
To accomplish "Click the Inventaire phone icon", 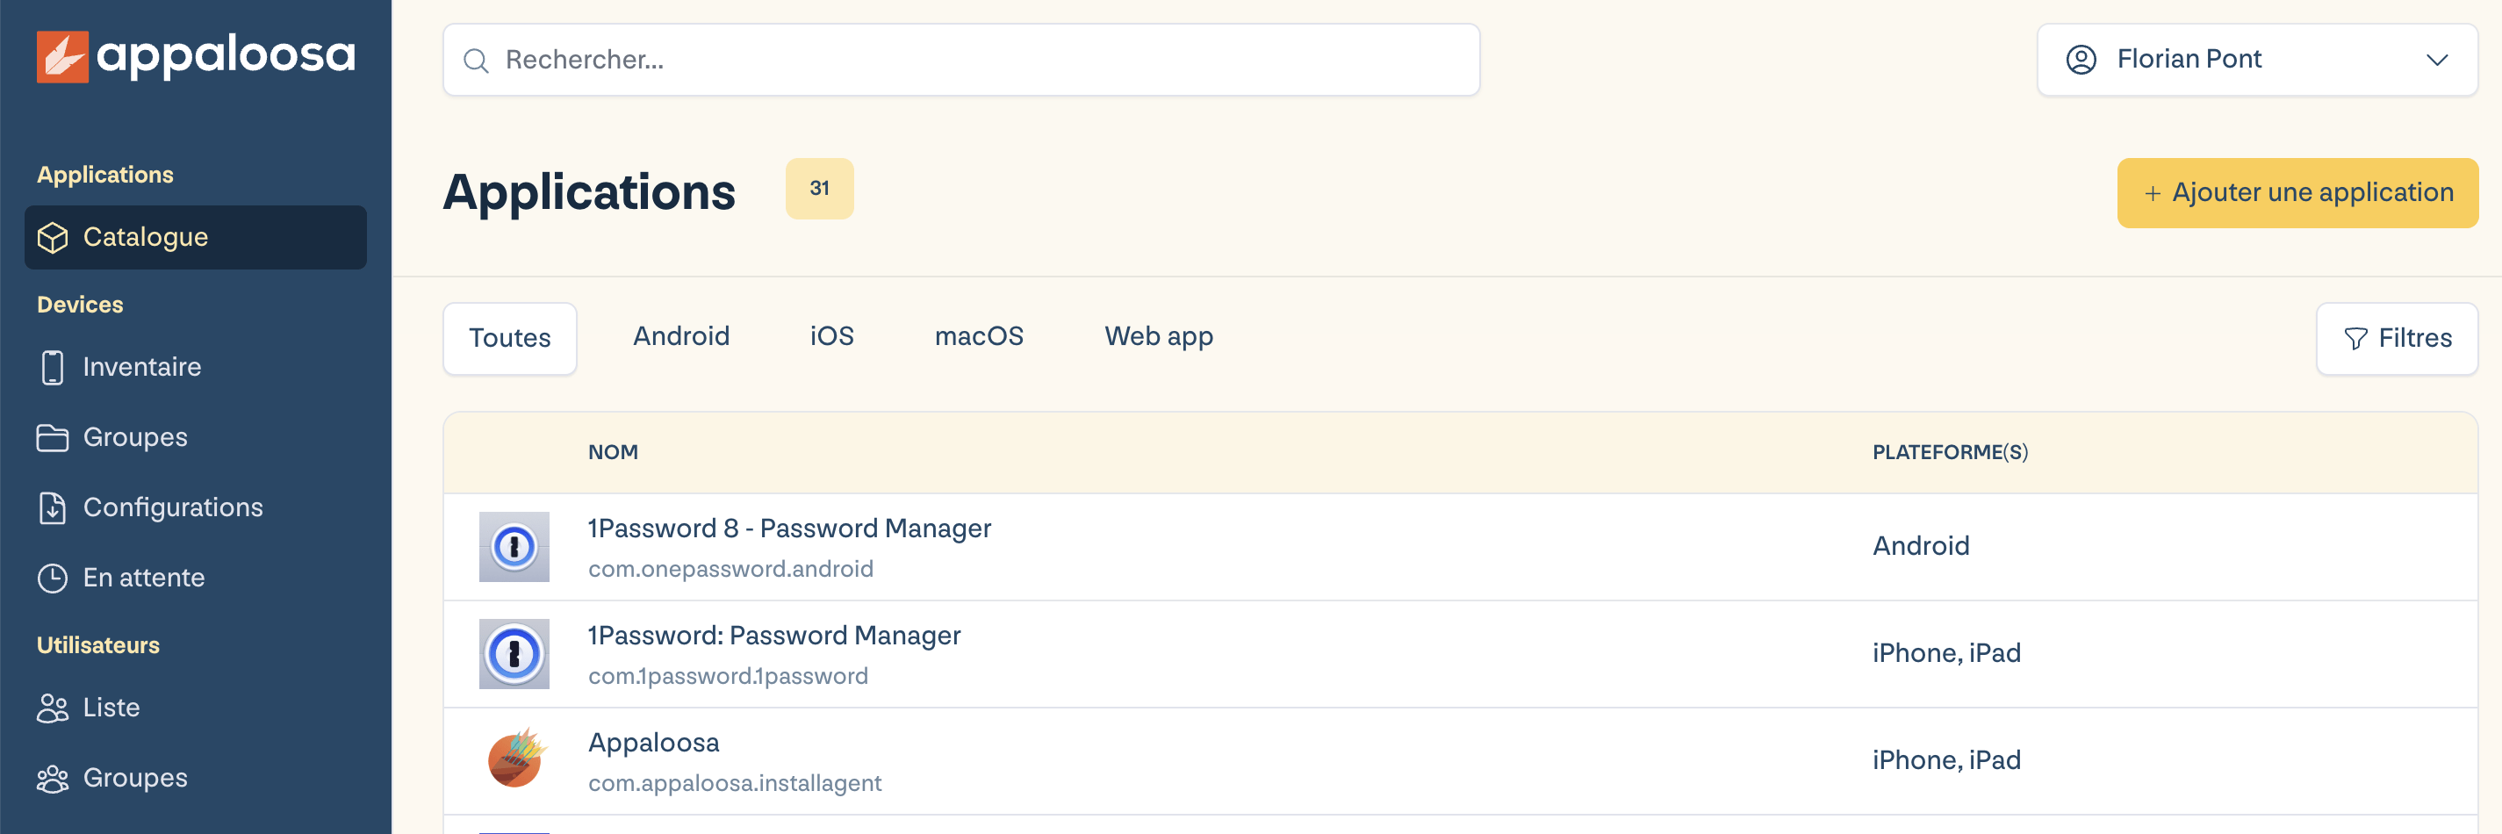I will coord(53,368).
